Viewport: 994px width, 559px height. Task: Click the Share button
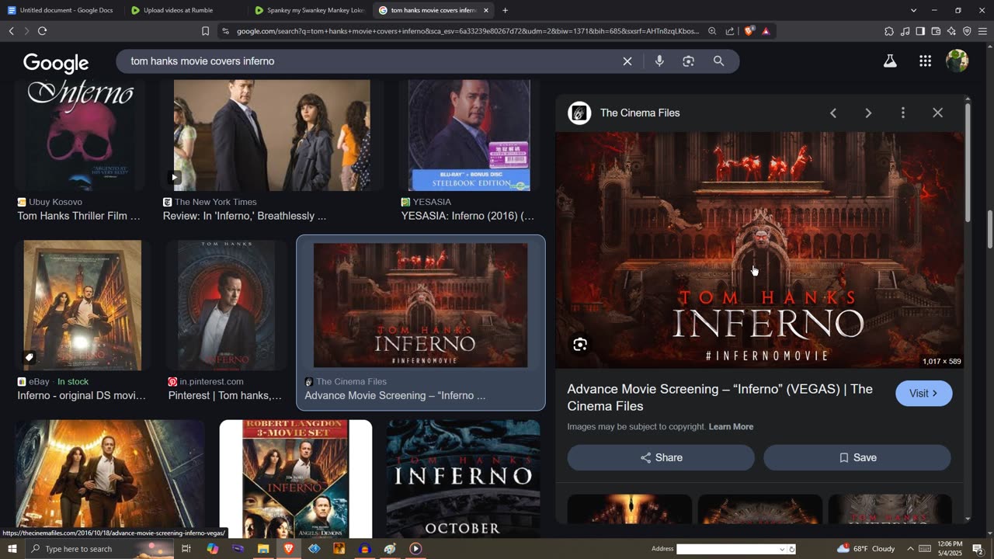pos(661,457)
